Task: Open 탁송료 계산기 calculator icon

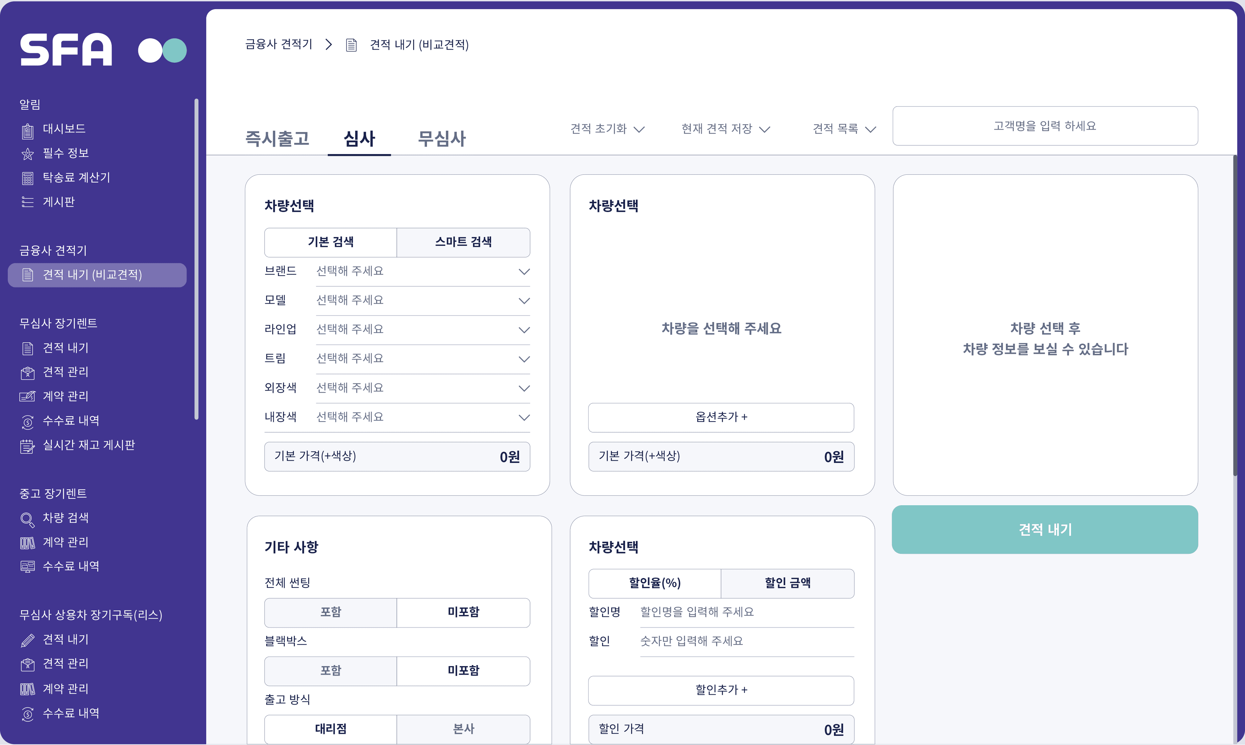Action: click(28, 178)
